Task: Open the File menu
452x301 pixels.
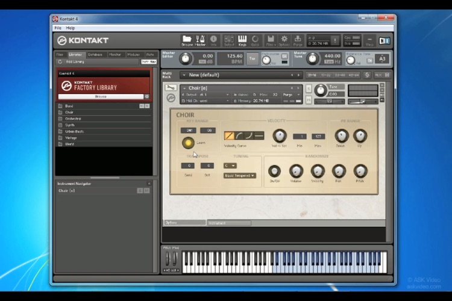Action: click(58, 28)
